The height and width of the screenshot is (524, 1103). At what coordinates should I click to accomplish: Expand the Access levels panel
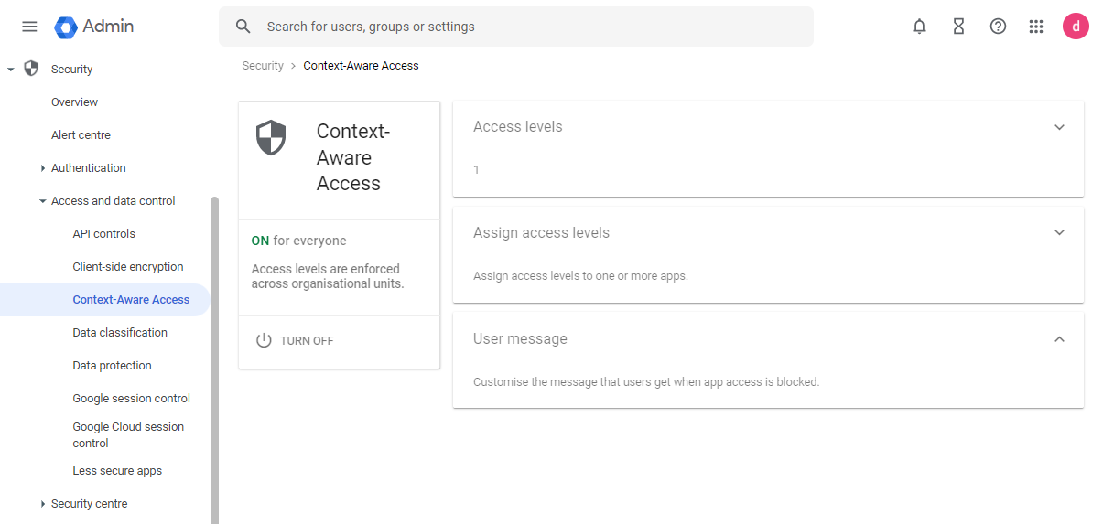1059,127
